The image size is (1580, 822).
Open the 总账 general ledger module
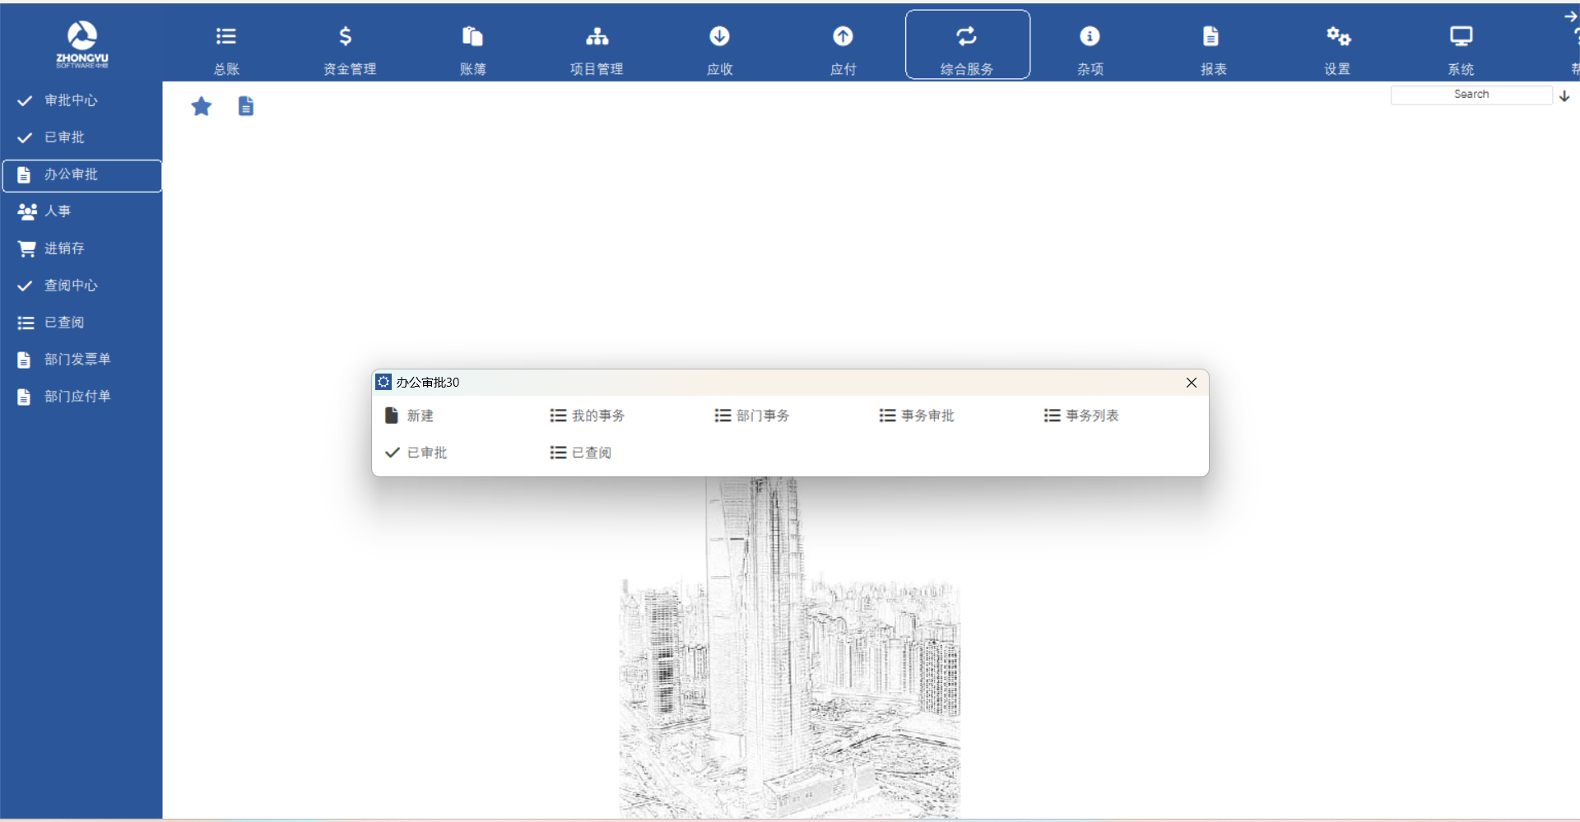click(x=225, y=48)
